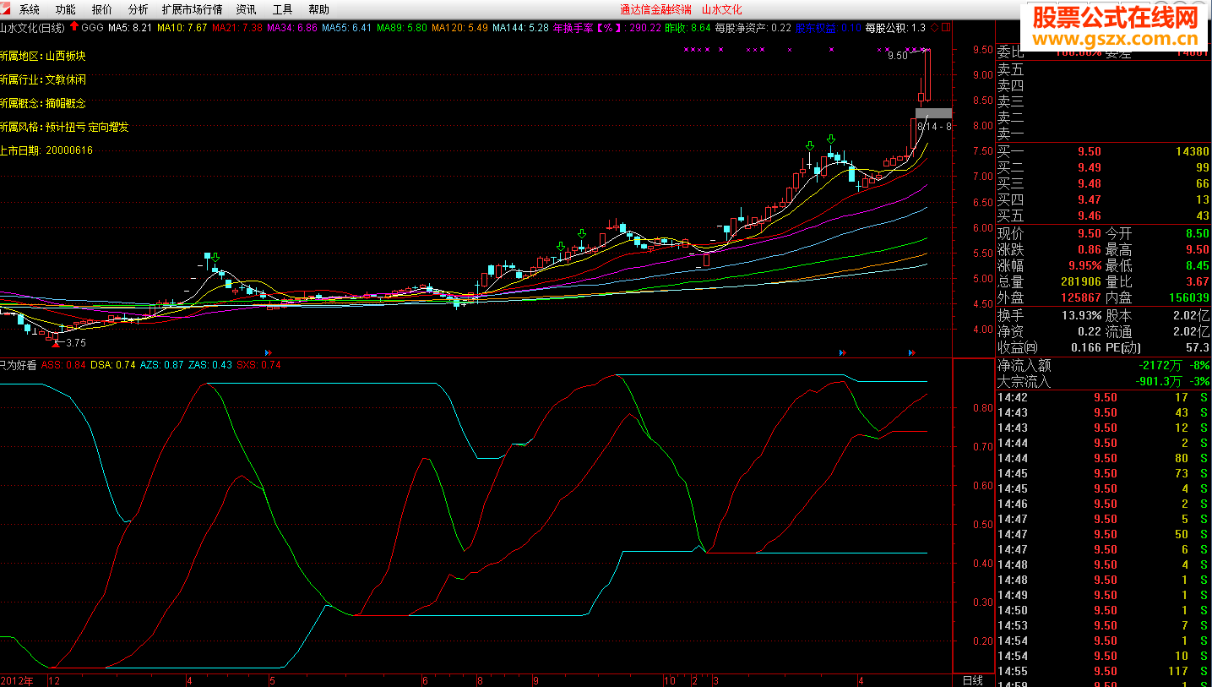Click the 每股公积: 1.3 label

click(x=895, y=28)
